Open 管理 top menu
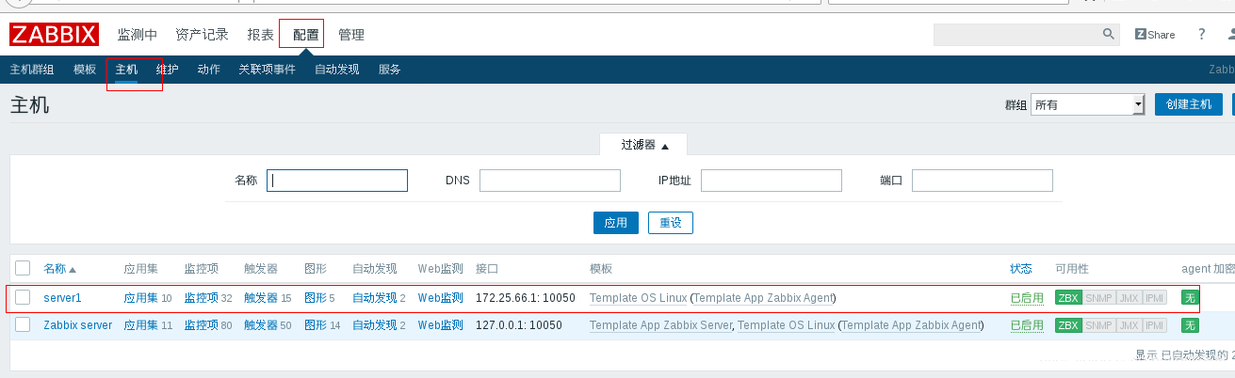Viewport: 1235px width, 378px height. [x=351, y=35]
